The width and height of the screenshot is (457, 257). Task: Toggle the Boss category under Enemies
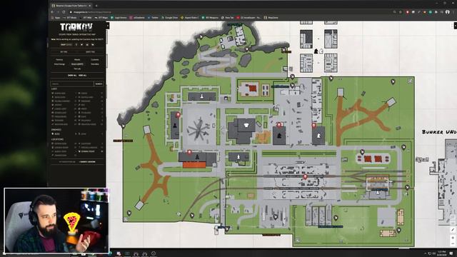[x=57, y=134]
